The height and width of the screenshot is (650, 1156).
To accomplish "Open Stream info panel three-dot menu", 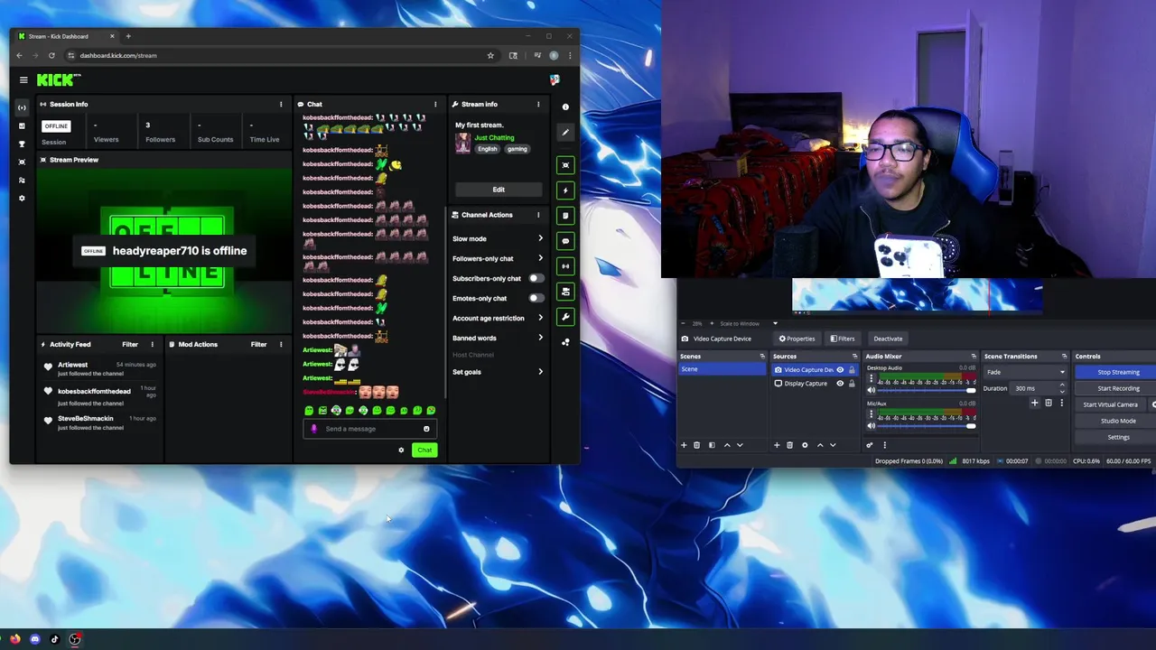I will (538, 104).
